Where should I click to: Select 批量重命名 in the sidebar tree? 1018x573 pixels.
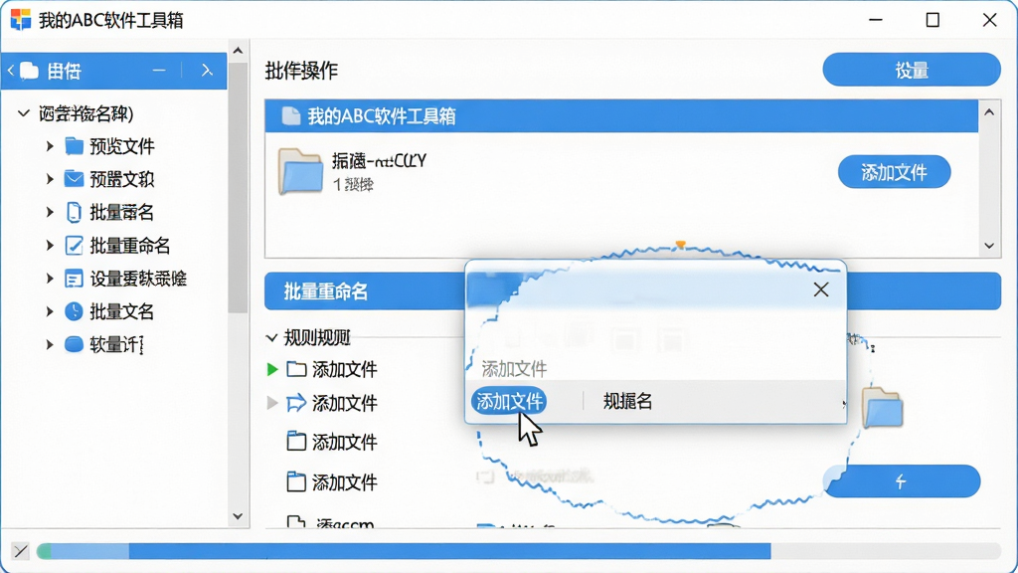[x=130, y=246]
